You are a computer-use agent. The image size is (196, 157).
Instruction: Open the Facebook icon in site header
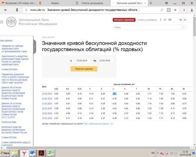[x=161, y=20]
